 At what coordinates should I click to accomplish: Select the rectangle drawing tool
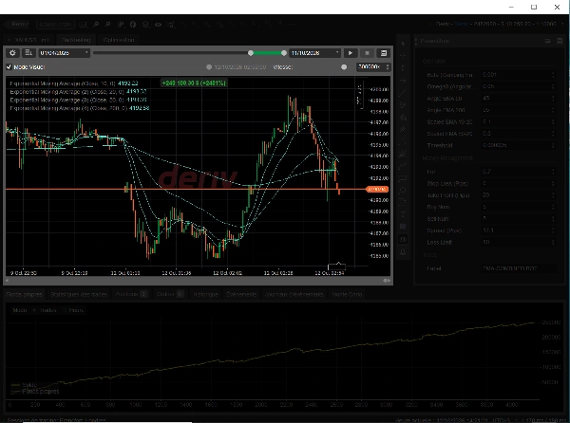pos(403,177)
